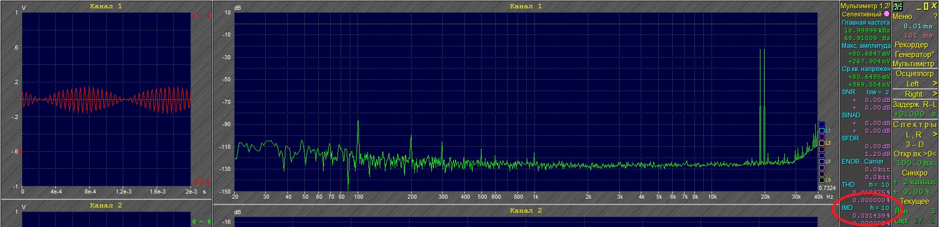The width and height of the screenshot is (939, 227).
Task: Click the green marker of Канал 2 oscillogram
Action: (201, 222)
